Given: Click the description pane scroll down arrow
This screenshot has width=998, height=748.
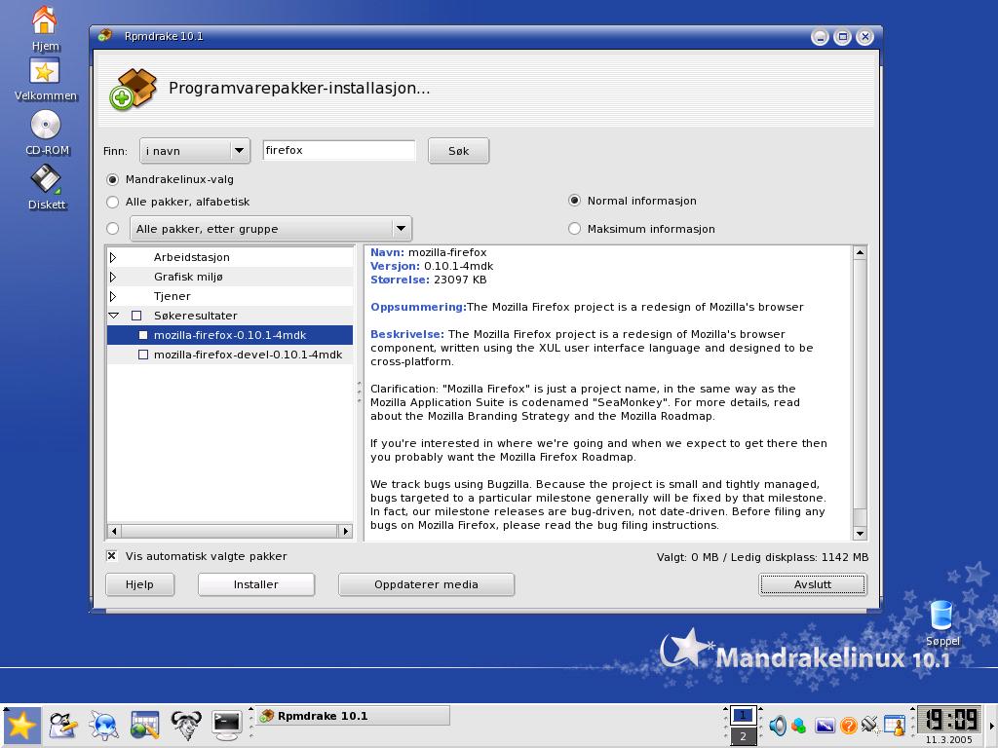Looking at the screenshot, I should click(860, 534).
